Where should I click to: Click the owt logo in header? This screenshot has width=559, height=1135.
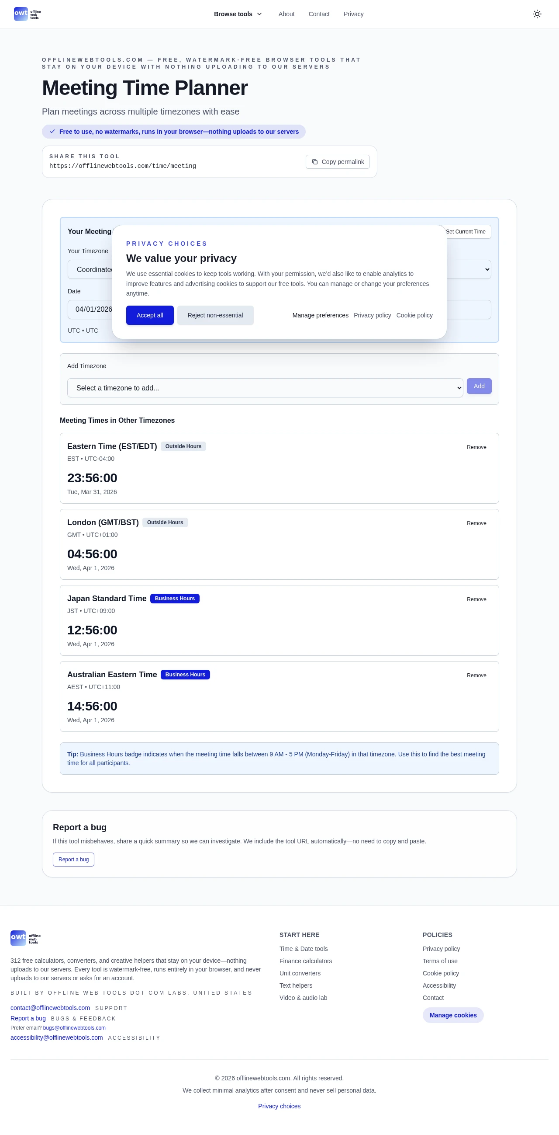point(27,14)
